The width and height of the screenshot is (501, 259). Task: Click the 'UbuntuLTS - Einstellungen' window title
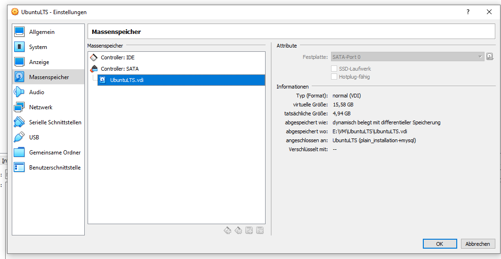tap(54, 12)
